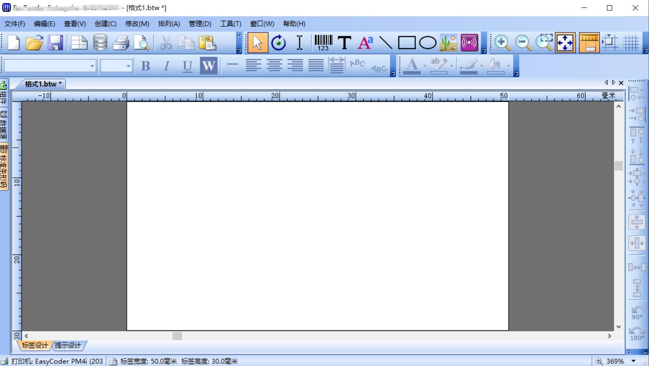Copy selection icon
This screenshot has height=366, width=649.
click(187, 43)
